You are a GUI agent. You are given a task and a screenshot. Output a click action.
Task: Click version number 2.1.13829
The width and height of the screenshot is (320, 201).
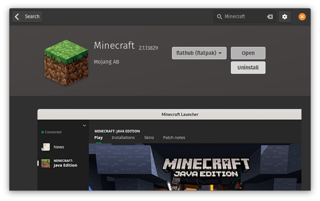(148, 48)
